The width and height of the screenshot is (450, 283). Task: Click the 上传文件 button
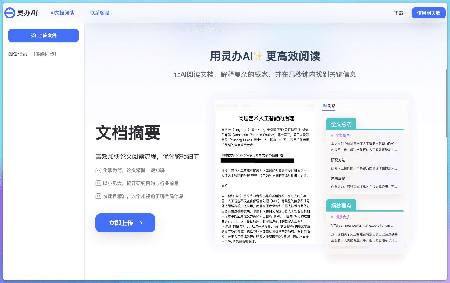[x=44, y=35]
